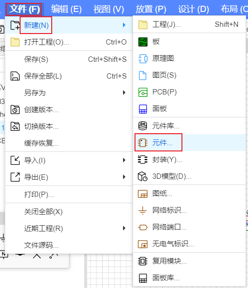The image size is (248, 288).
Task: Expand the 近期工程(R) submenu arrow
Action: coord(124,228)
